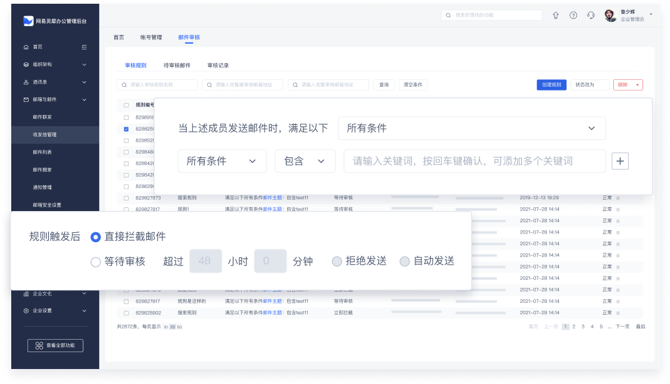Open the 帐号管理 top tab
The width and height of the screenshot is (670, 384).
[x=151, y=37]
